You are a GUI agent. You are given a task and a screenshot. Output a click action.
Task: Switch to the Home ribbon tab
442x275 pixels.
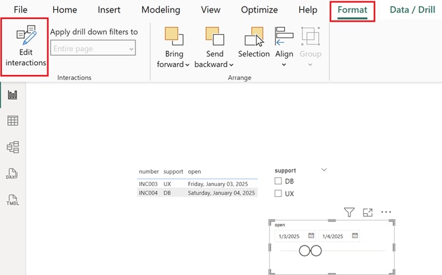(64, 10)
